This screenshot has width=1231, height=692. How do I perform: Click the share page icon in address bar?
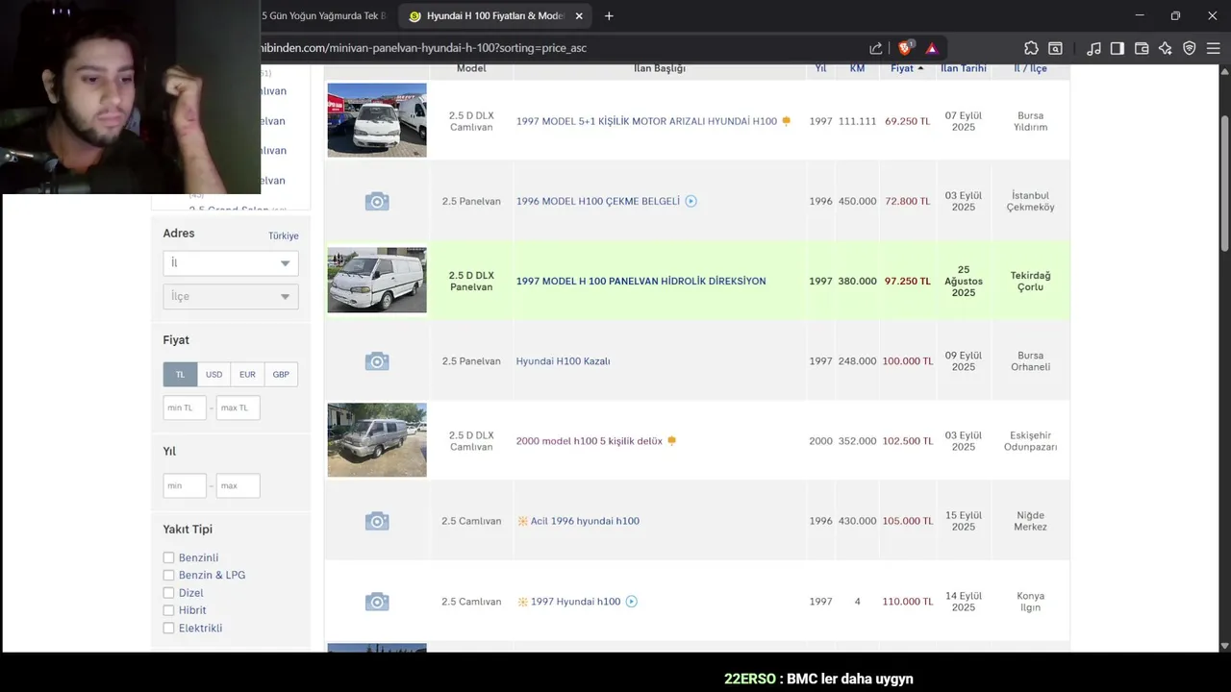tap(876, 48)
